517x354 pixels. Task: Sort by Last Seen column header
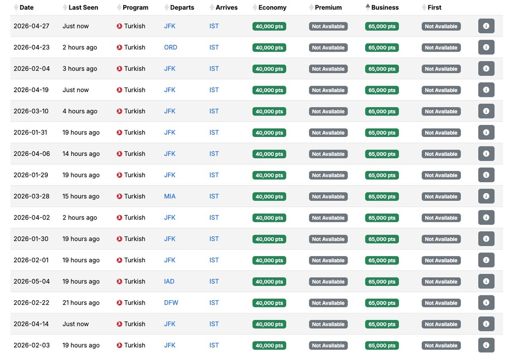[x=83, y=7]
